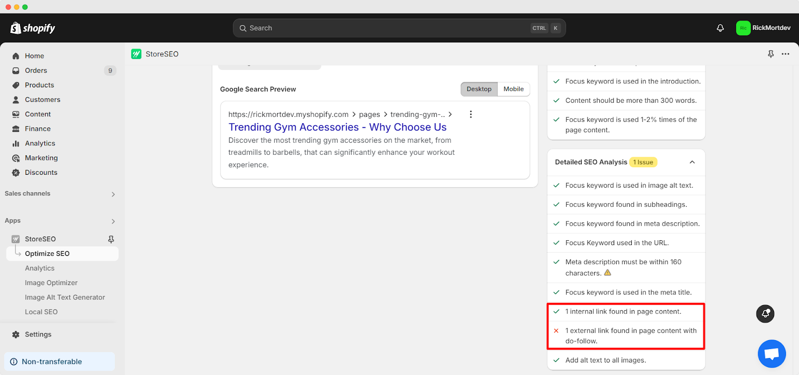Viewport: 799px width, 375px height.
Task: Click the rickmortdev.myshopify.com preview URL
Action: [288, 114]
